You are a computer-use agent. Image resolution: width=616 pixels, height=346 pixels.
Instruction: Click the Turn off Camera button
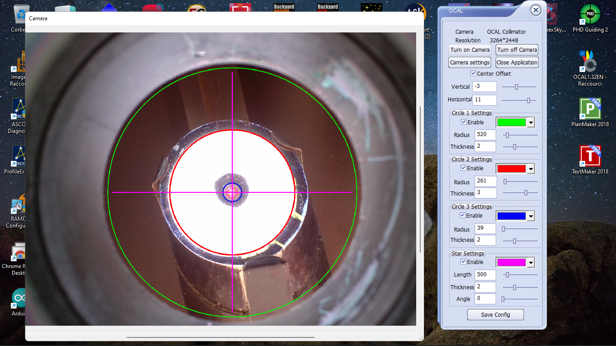(x=517, y=50)
